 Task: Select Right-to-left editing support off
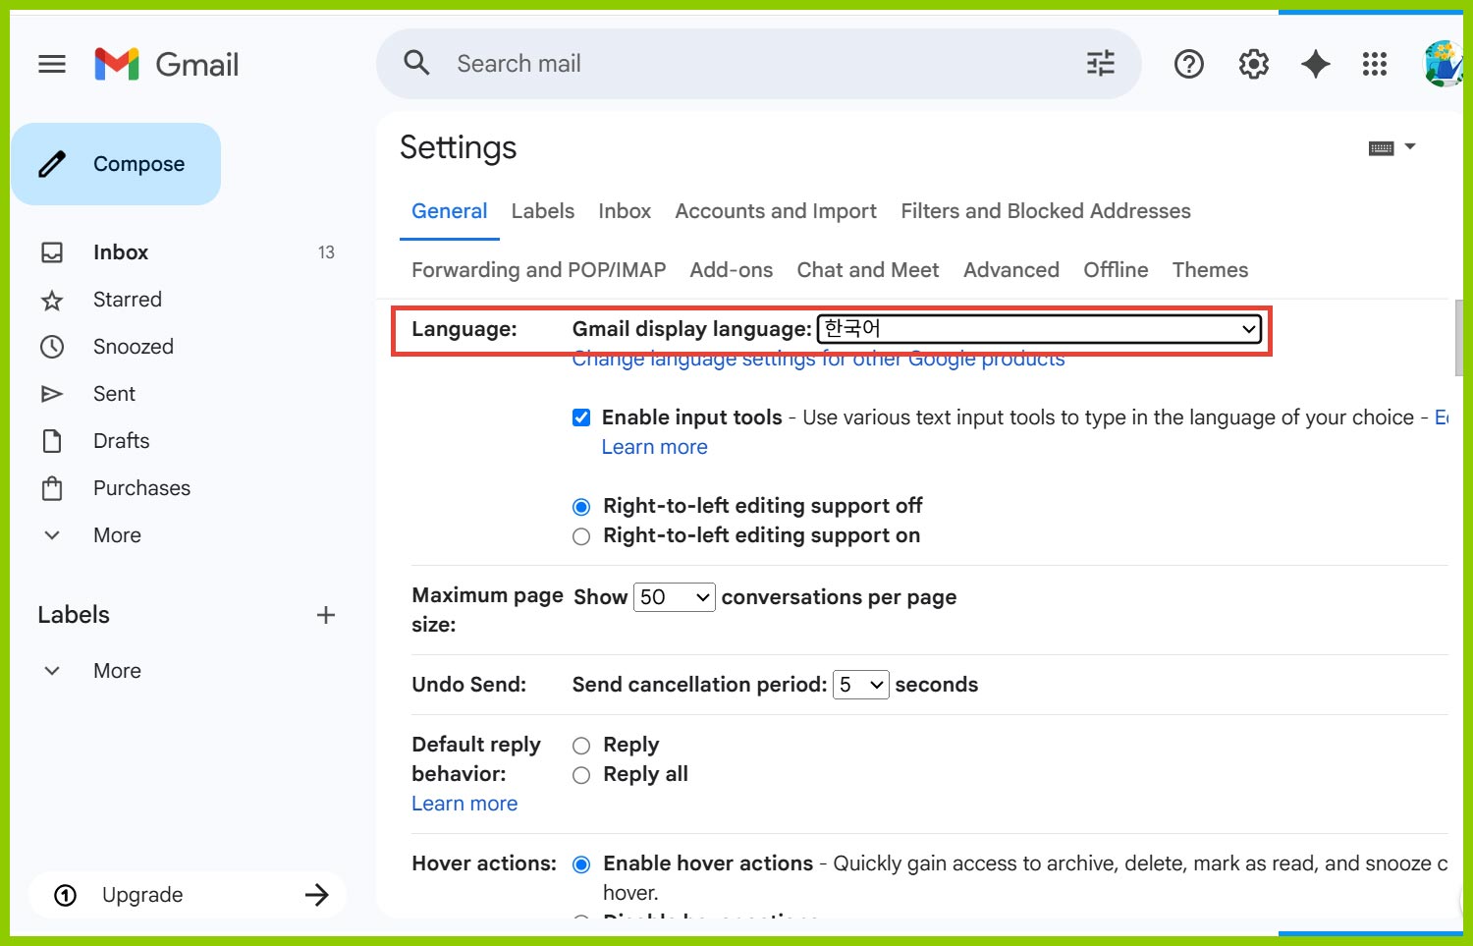[581, 507]
